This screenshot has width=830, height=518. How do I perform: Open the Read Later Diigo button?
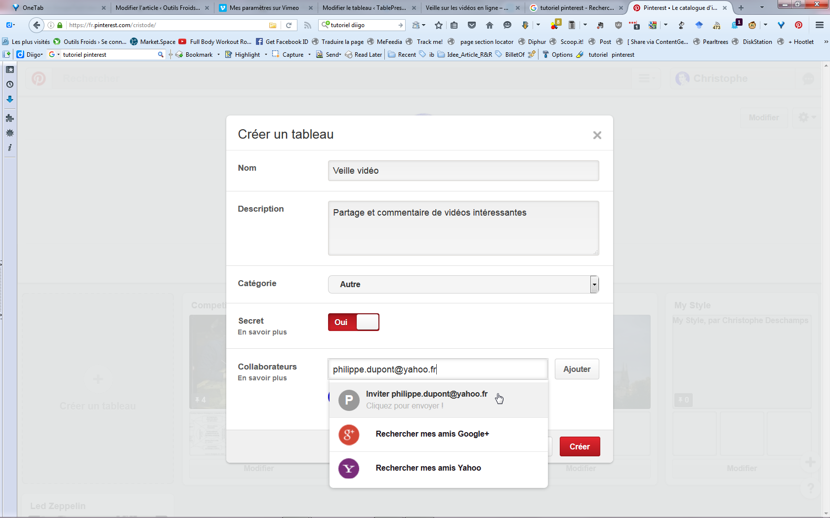(x=364, y=55)
